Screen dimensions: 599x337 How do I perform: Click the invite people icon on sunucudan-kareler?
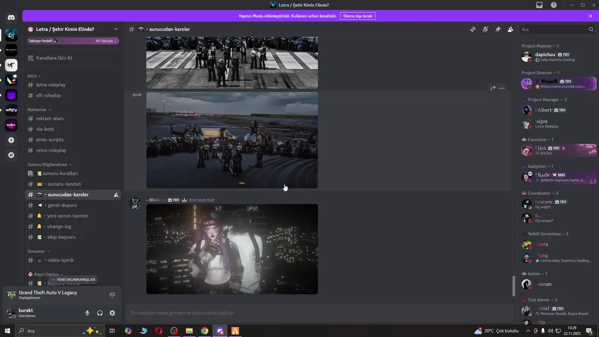[116, 195]
